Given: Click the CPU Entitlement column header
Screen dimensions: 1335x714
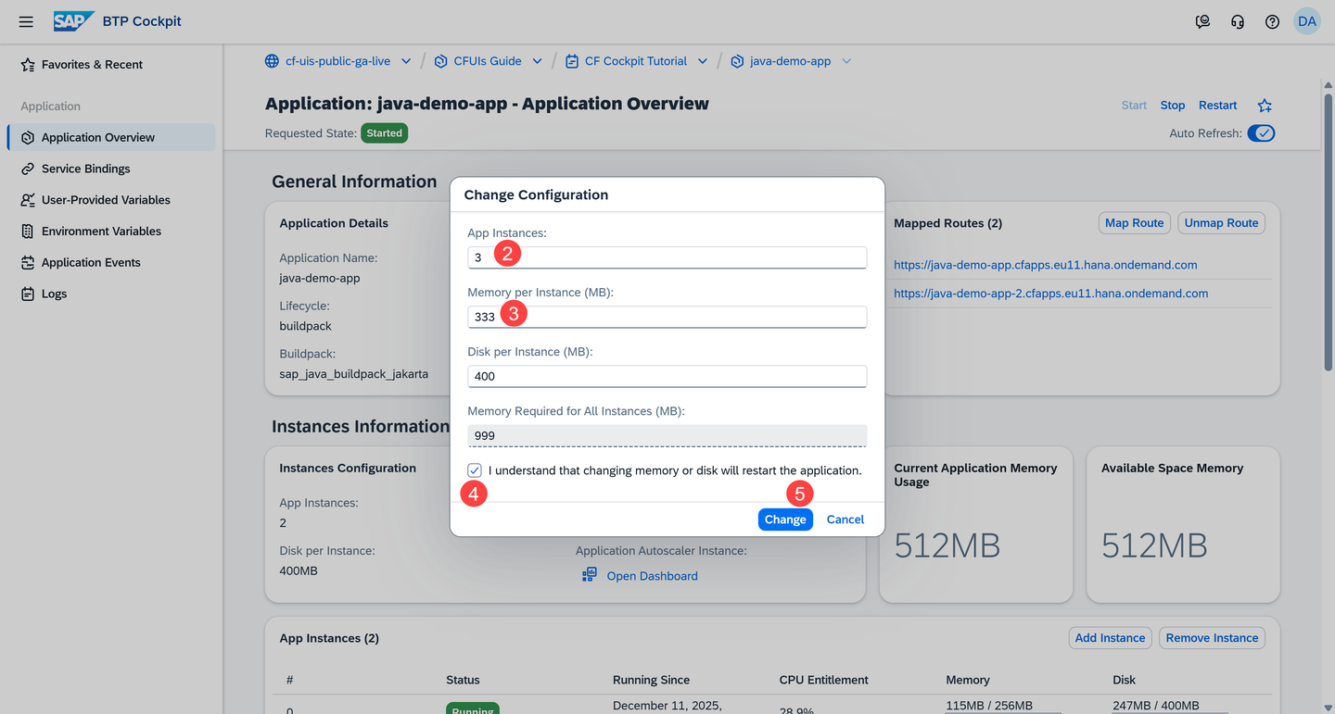Looking at the screenshot, I should point(824,680).
